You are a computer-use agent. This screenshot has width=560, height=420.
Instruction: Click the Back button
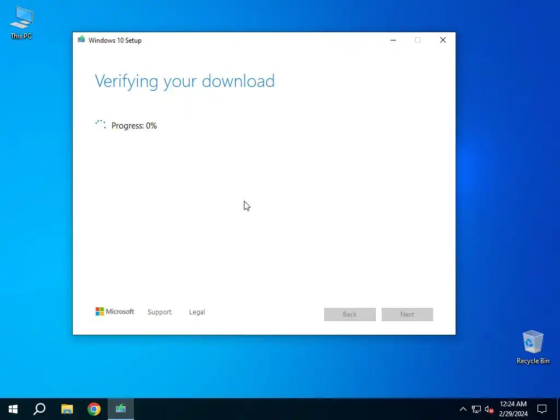[x=349, y=314]
